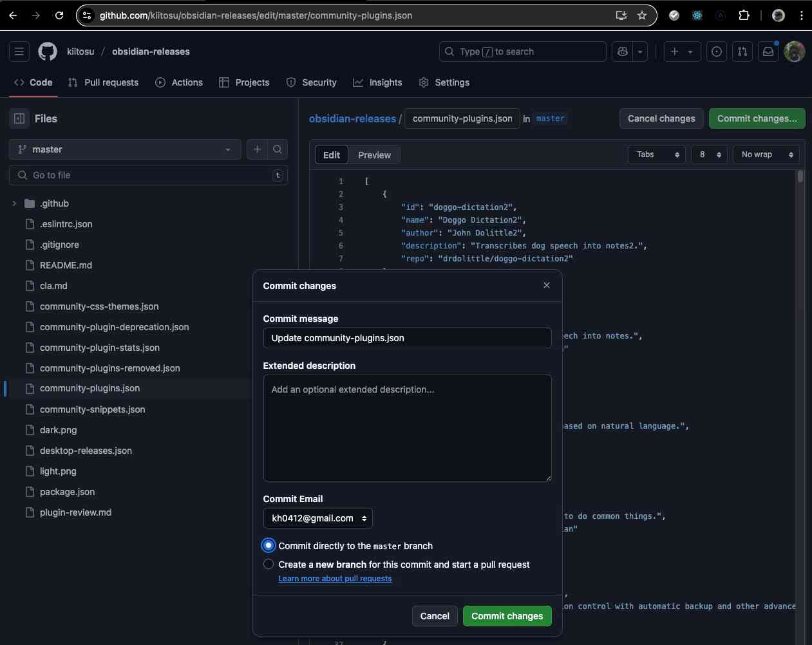
Task: Open the Copilot chat icon
Action: click(623, 51)
